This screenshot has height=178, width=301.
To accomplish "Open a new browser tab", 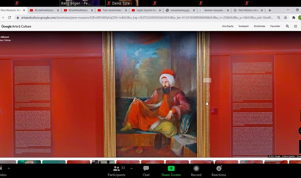I will pyautogui.click(x=270, y=10).
